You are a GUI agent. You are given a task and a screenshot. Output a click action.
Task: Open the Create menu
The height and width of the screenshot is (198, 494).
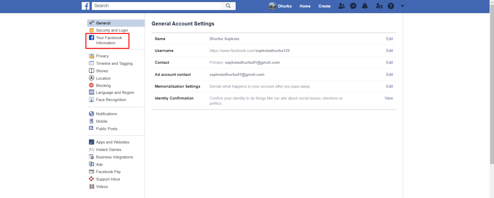coord(324,6)
